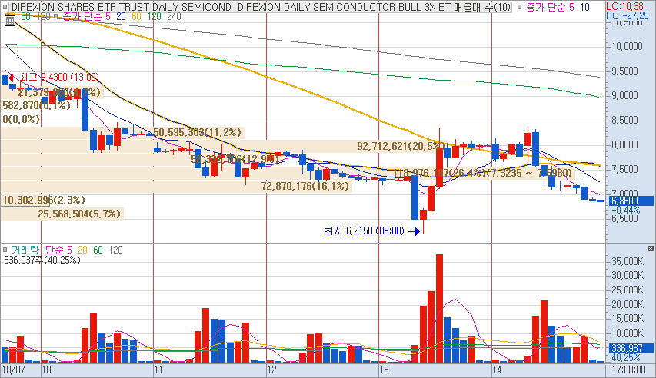Viewport: 656px width, 378px height.
Task: Click the 9.0000 price axis label
Action: (x=624, y=96)
